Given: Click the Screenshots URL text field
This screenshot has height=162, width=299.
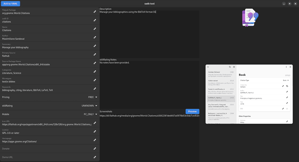Looking at the screenshot, I should [x=149, y=116].
